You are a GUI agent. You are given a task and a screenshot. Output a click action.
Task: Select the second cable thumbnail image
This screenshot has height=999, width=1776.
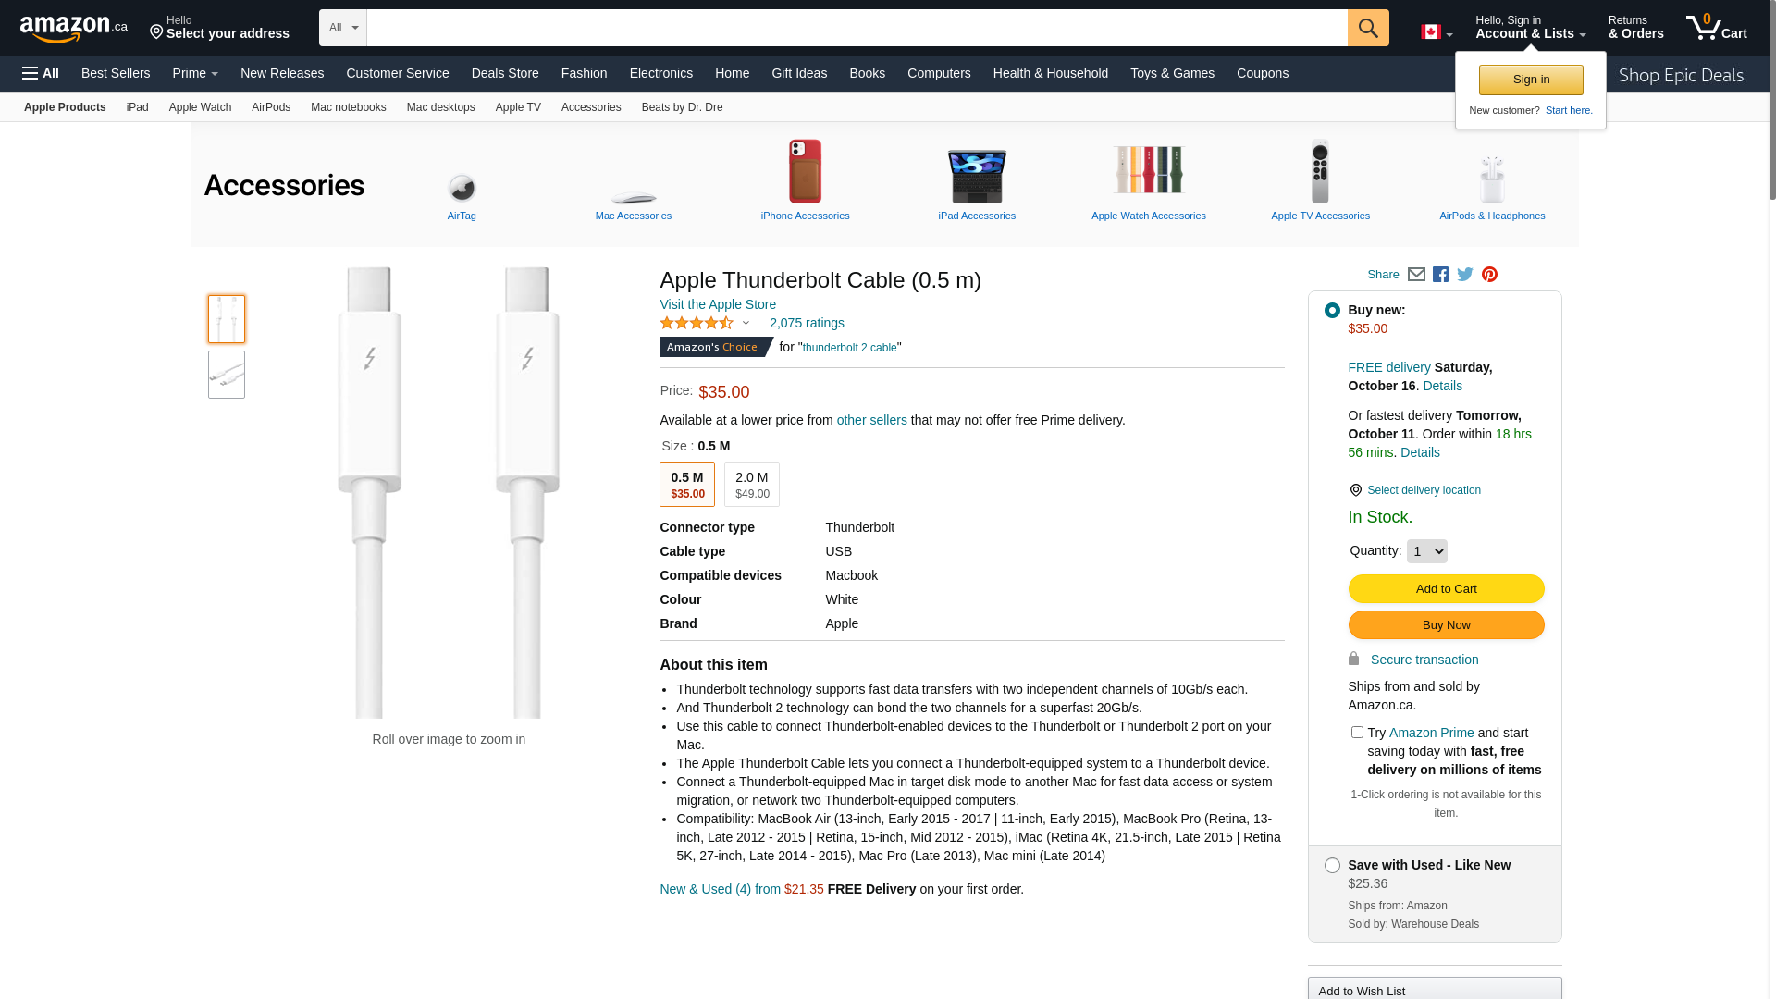pyautogui.click(x=227, y=375)
